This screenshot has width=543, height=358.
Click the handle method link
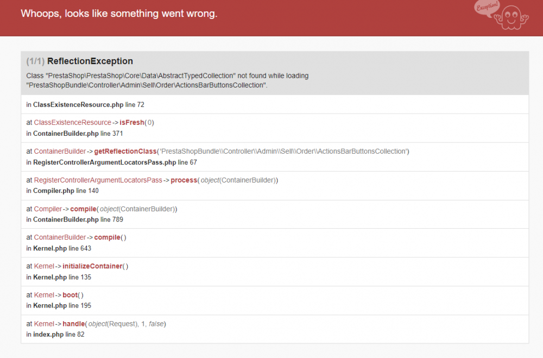pos(73,323)
